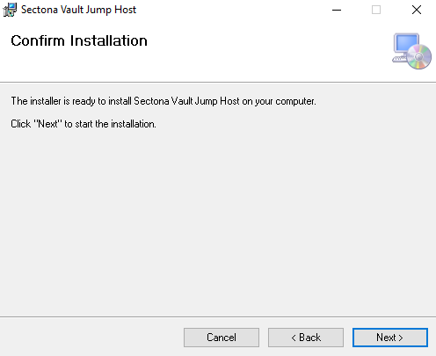Click the greyed-out maximize button

[376, 10]
